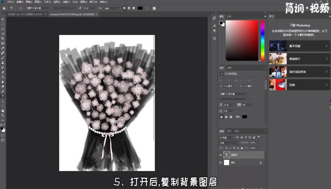Select the Horizontal Type tool in the toolbar
Viewport: 331px width, 189px height.
3,96
